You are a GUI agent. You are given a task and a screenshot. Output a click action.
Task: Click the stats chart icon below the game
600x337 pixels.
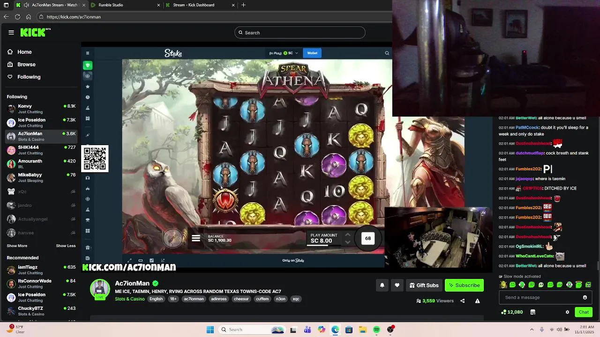click(x=151, y=261)
